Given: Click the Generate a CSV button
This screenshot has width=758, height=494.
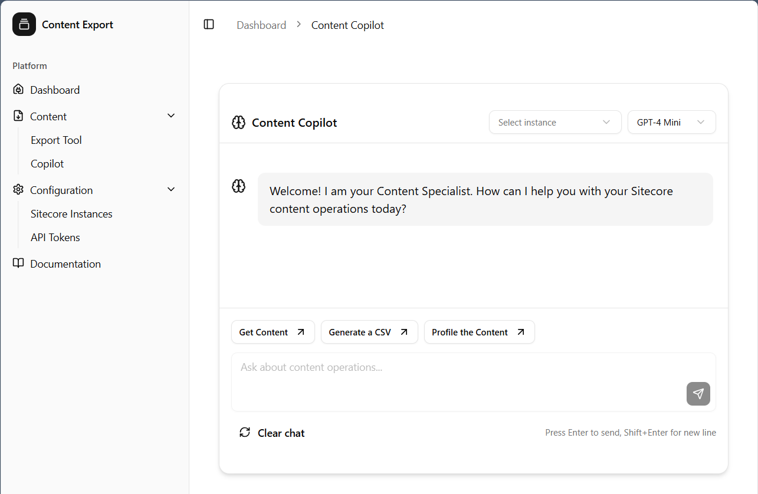Looking at the screenshot, I should click(369, 332).
